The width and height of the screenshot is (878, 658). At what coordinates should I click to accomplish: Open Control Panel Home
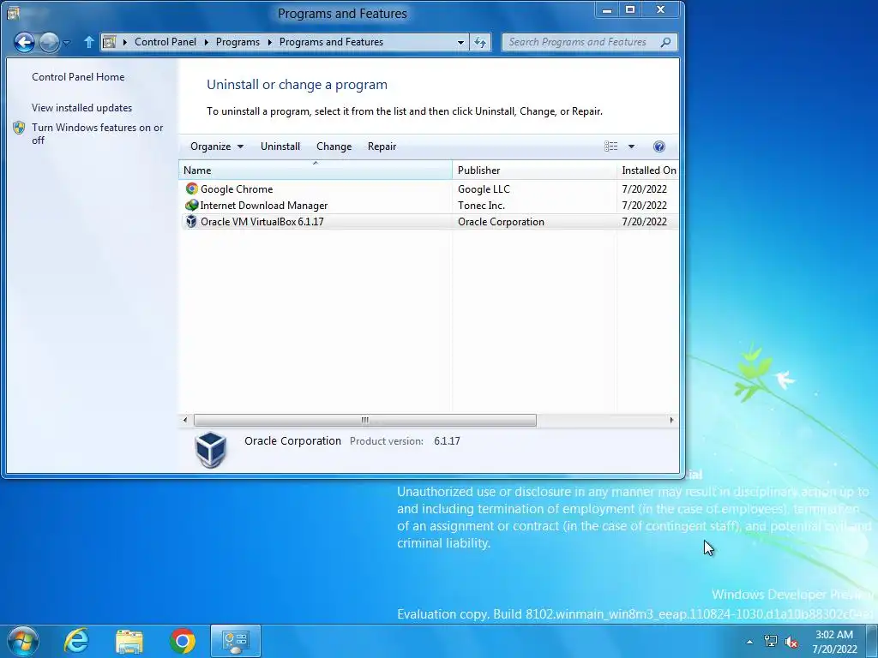pos(78,76)
